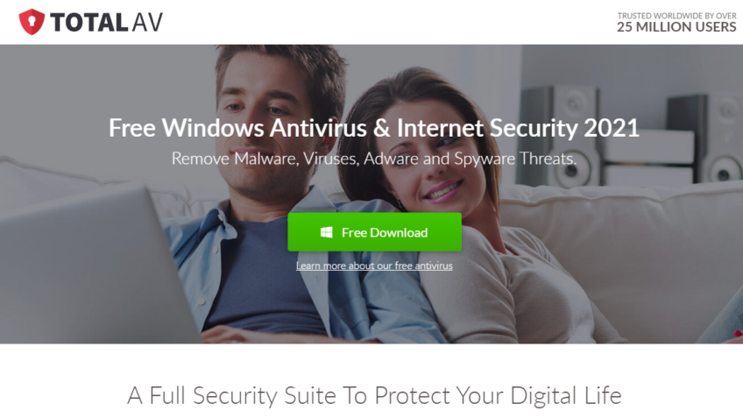743x418 pixels.
Task: Click the 'Remove Malware, Viruses, Adware' subheading
Action: coord(374,159)
